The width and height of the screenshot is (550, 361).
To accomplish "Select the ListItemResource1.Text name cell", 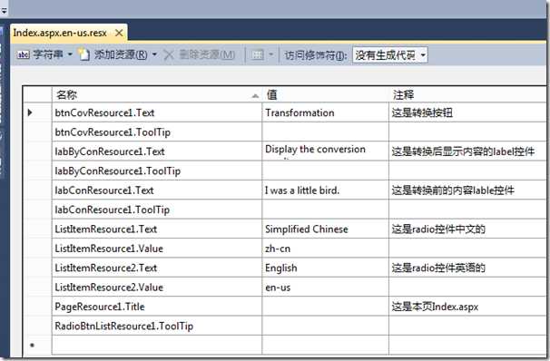I will tap(157, 229).
